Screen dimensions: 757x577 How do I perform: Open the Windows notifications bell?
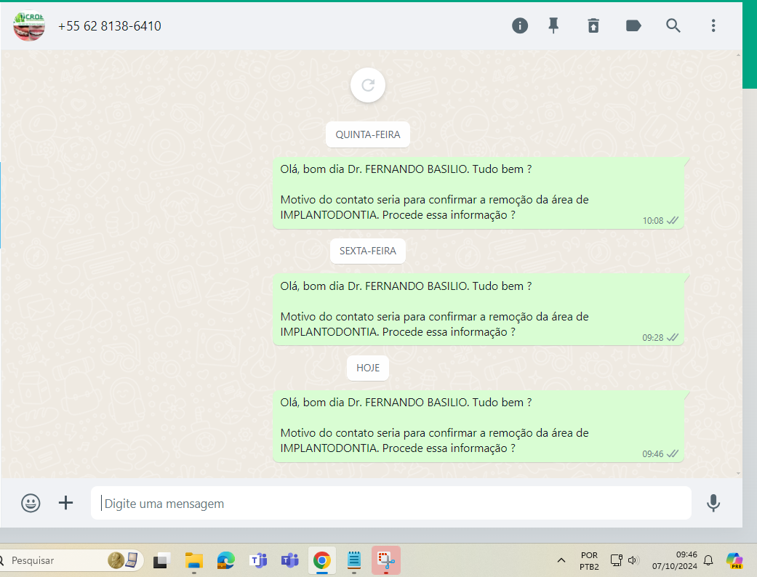coord(708,560)
